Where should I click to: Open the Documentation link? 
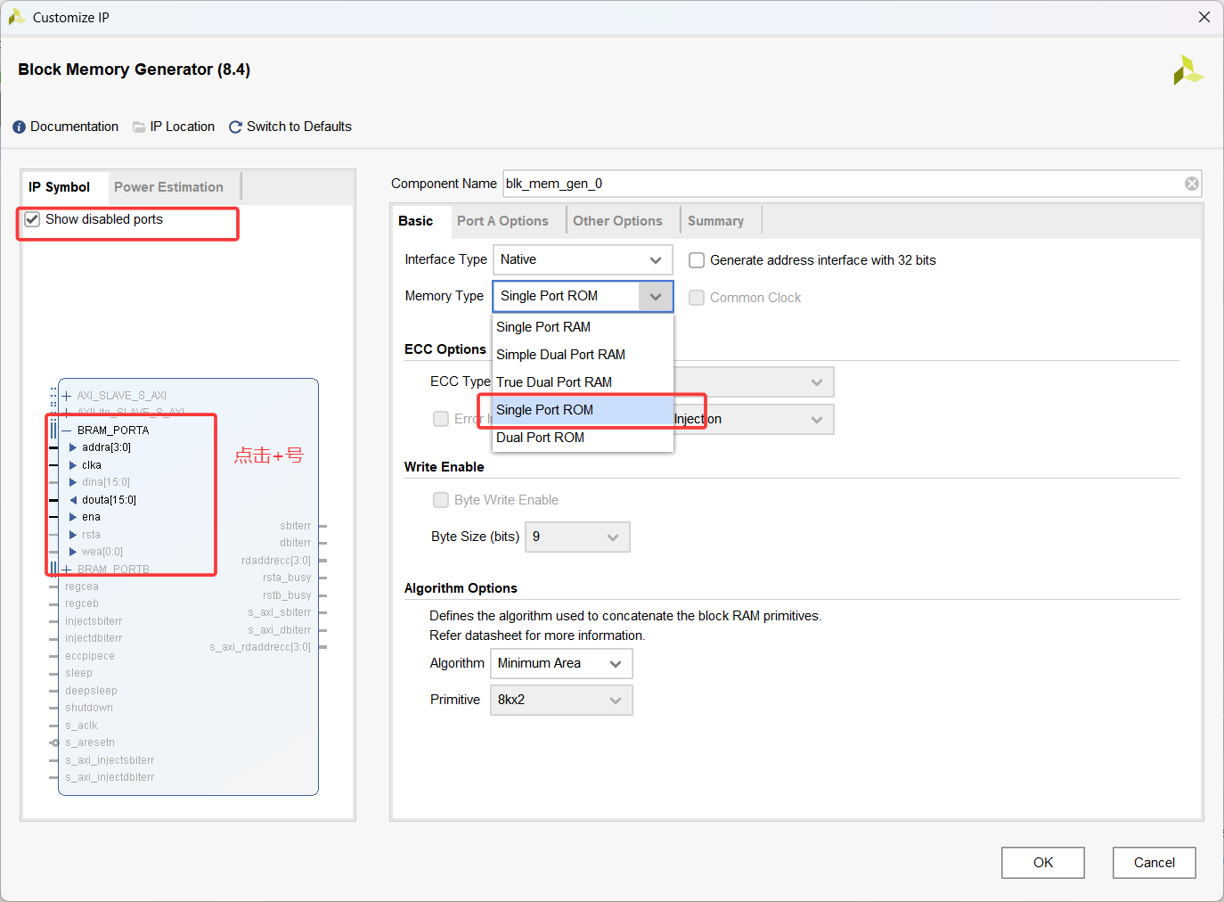click(x=74, y=127)
